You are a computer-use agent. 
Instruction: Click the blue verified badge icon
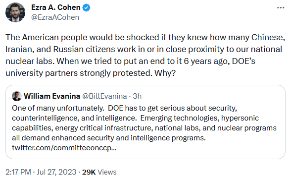[x=86, y=8]
